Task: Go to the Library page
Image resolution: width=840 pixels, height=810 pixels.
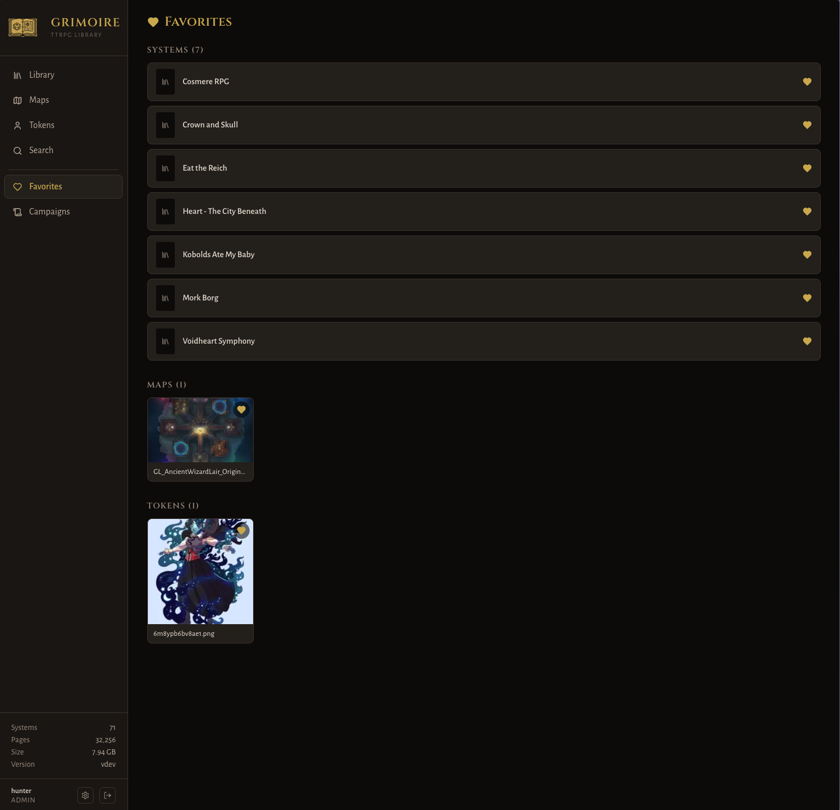Action: coord(63,75)
